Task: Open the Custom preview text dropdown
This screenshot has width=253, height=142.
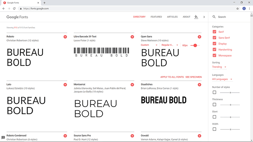Action: 149,45
